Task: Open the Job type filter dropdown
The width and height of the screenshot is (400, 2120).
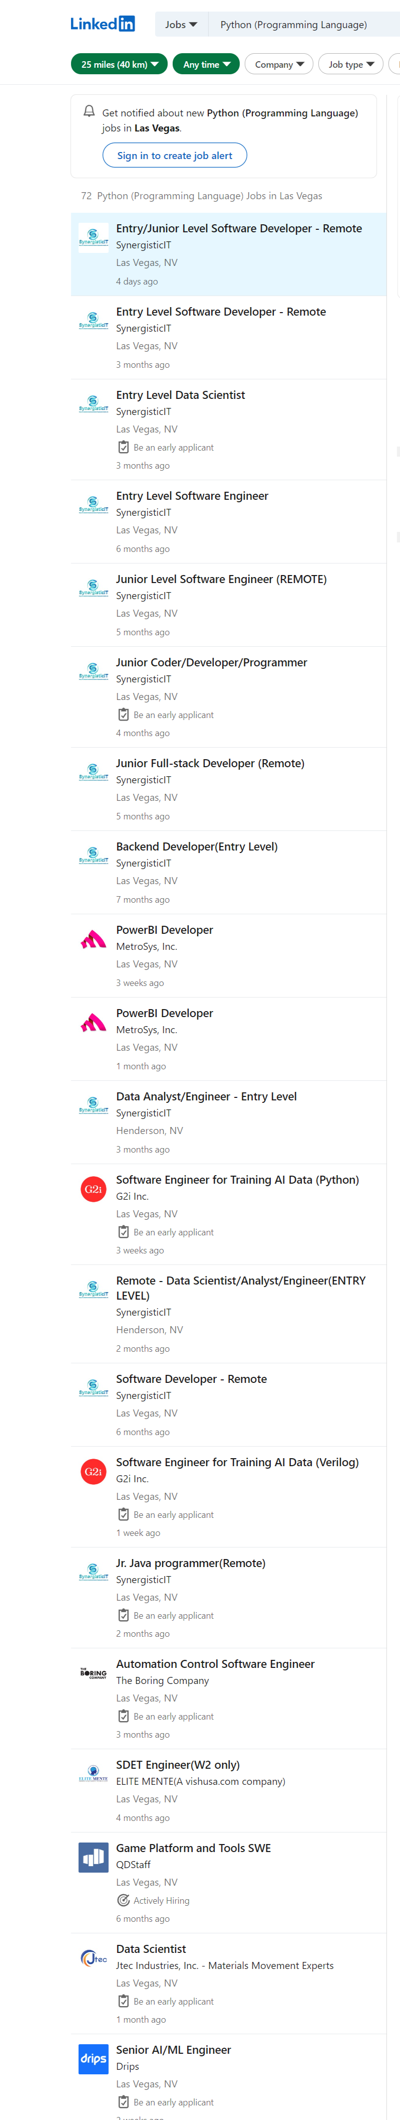Action: point(351,64)
